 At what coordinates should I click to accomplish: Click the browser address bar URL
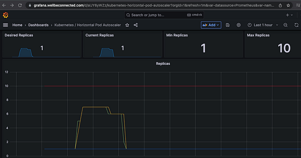154,6
